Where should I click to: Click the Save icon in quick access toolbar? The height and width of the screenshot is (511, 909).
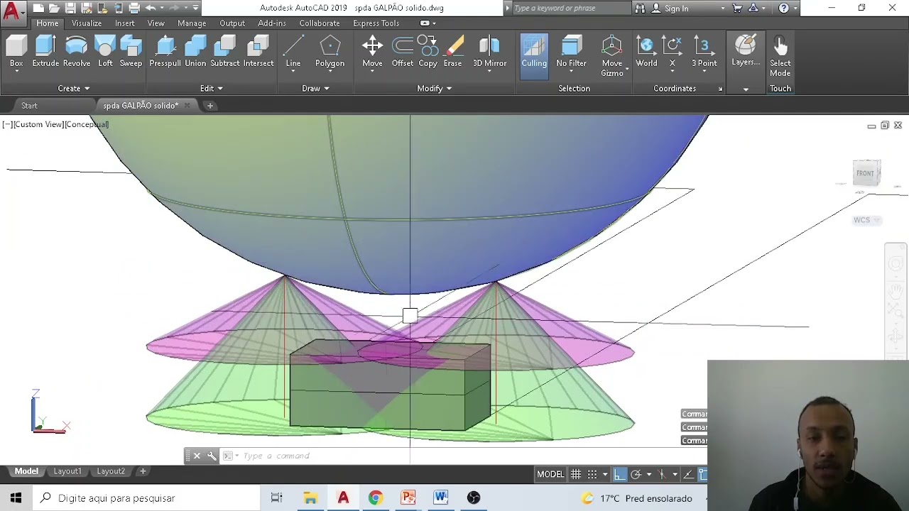pos(70,8)
